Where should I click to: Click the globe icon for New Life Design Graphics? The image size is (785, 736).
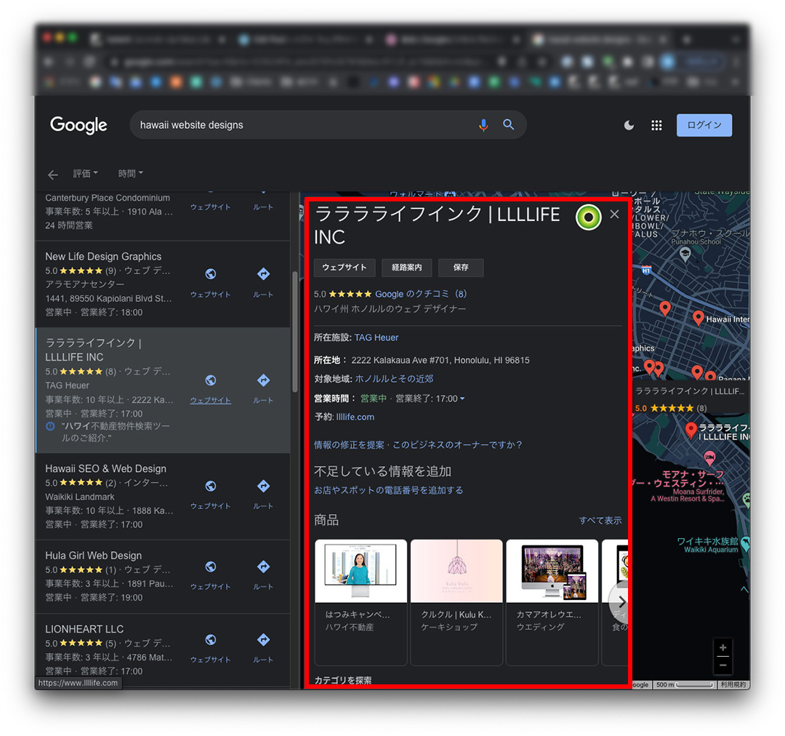210,273
